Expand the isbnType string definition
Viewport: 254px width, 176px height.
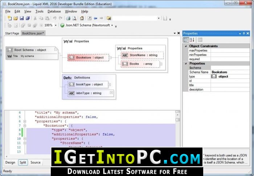pos(111,93)
